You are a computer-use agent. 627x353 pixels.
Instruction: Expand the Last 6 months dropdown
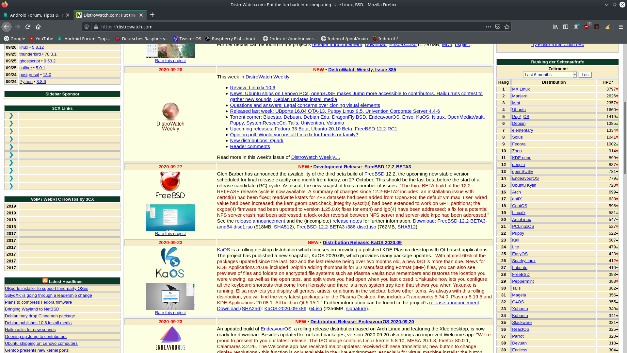(550, 75)
